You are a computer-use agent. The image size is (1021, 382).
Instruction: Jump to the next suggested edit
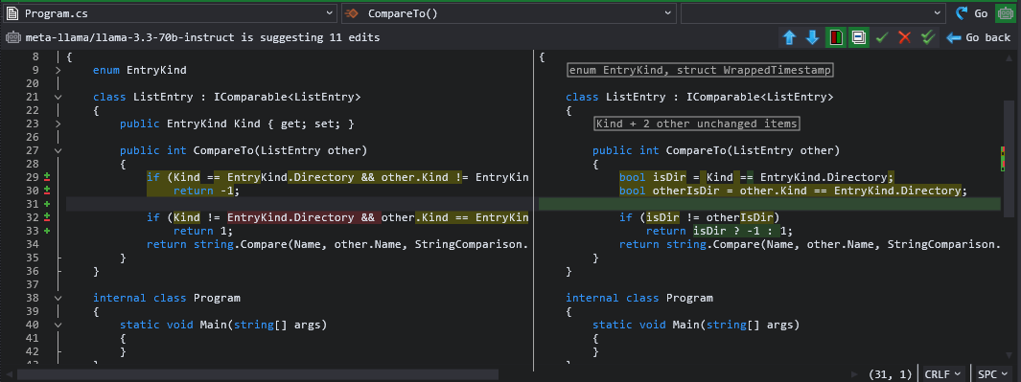point(812,37)
